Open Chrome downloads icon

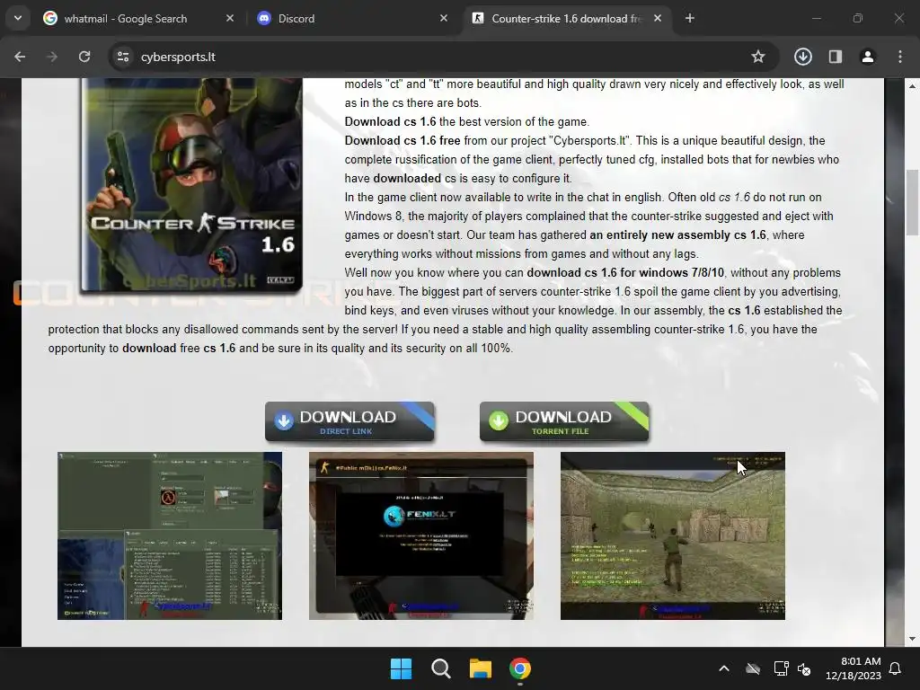pos(803,57)
